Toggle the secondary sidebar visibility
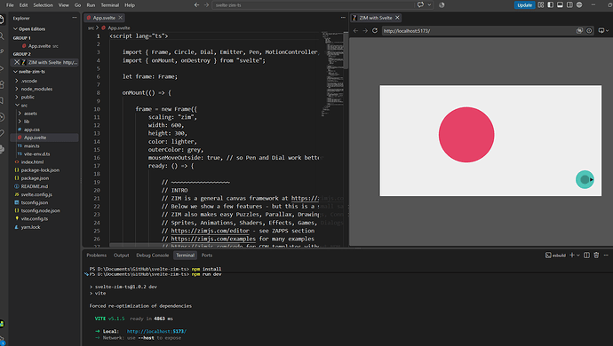Viewport: 613px width, 346px height. pos(569,5)
